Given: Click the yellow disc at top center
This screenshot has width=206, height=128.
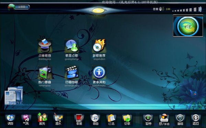Looking at the screenshot, I should tap(99, 11).
